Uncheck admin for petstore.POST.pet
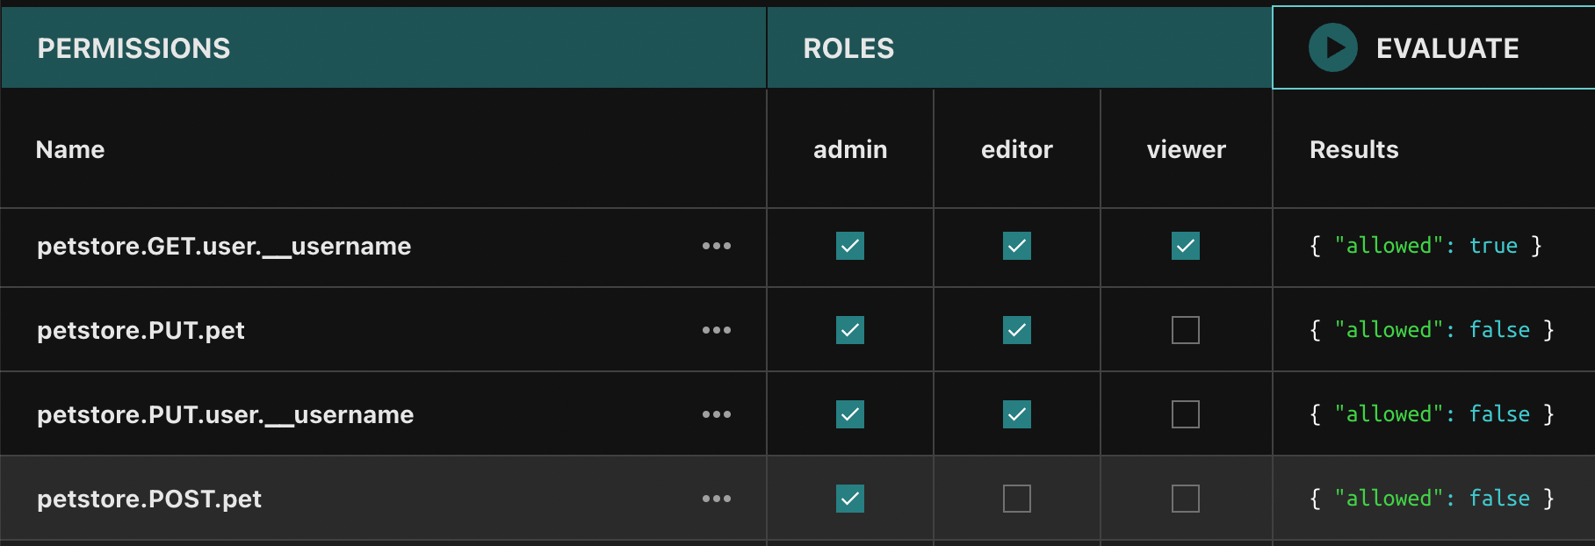This screenshot has width=1595, height=546. tap(849, 499)
